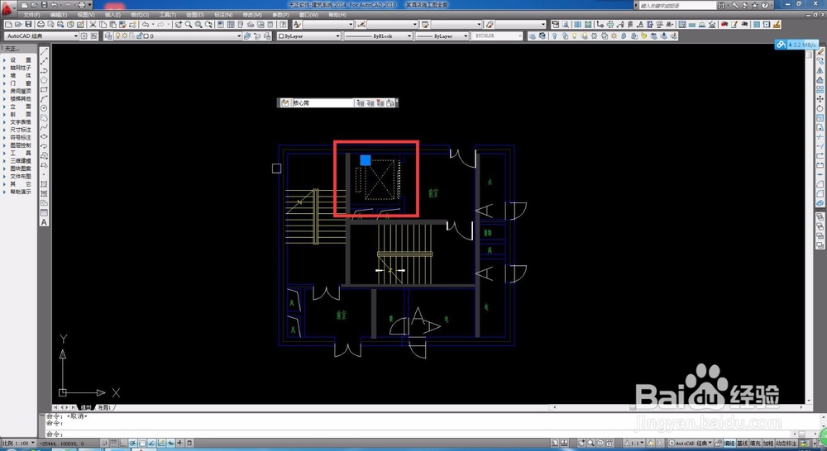Click the 核心筒 text field in the floating toolbar

(x=323, y=103)
